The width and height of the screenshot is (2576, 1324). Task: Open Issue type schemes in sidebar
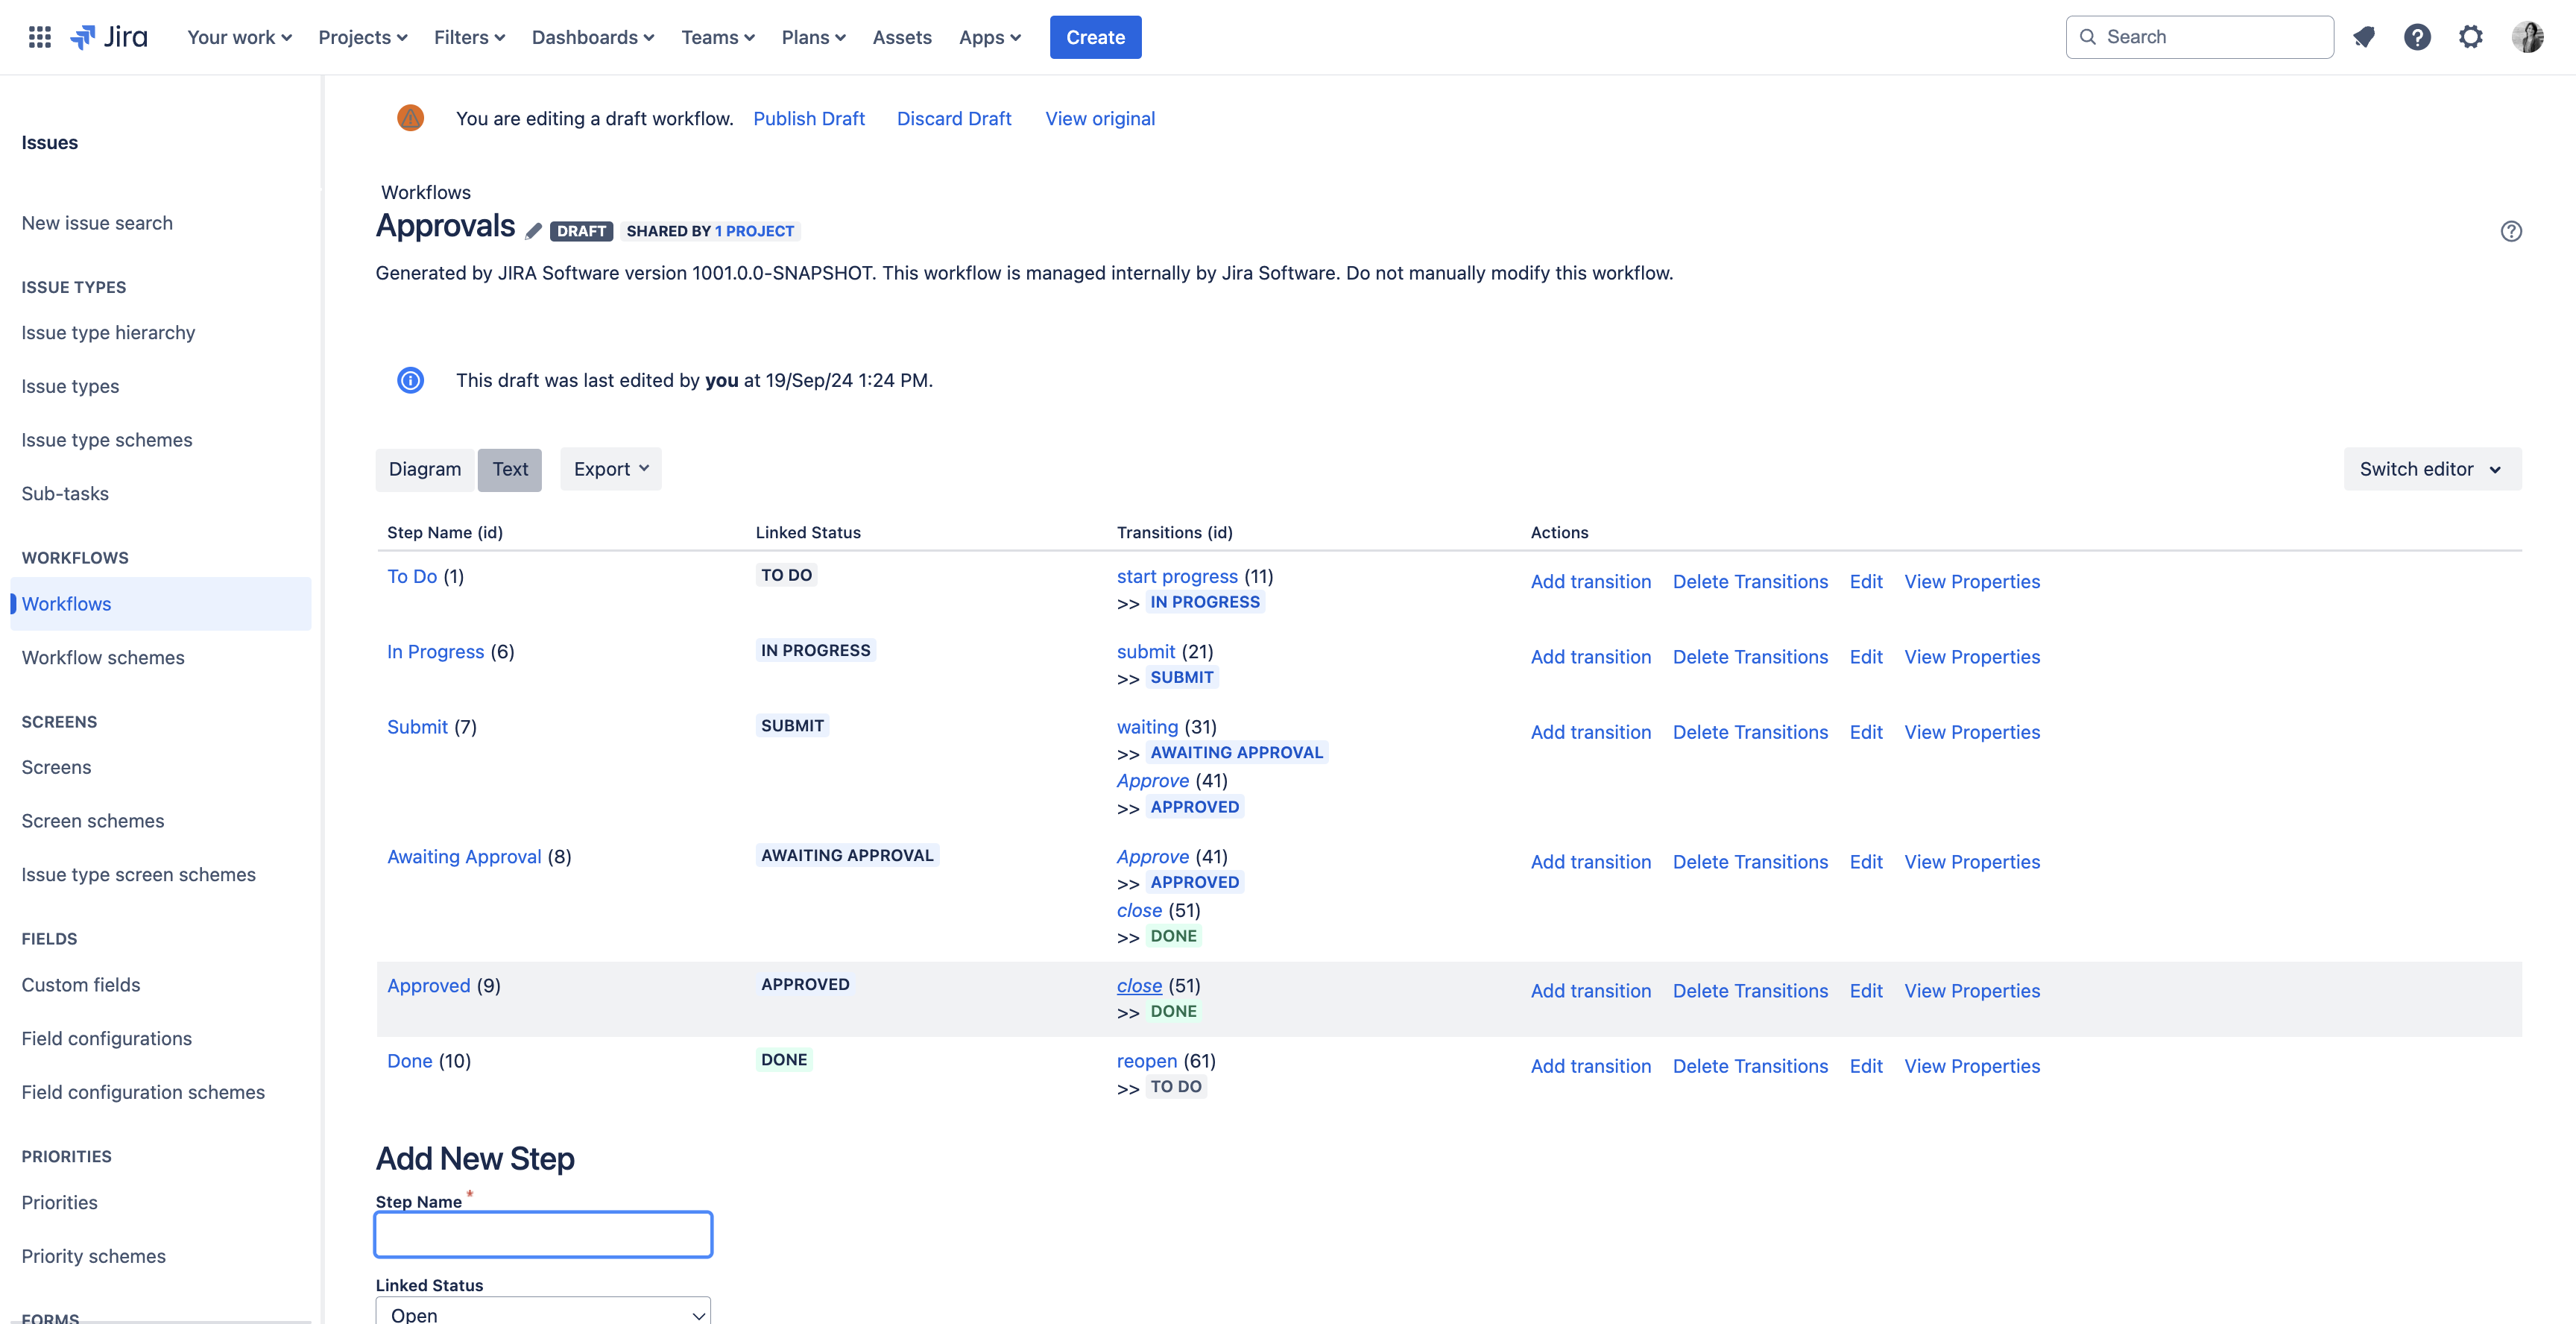(107, 440)
